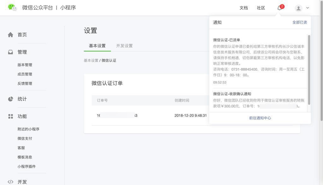Click the 09:52:53 notification timestamp
Image resolution: width=323 pixels, height=185 pixels.
pyautogui.click(x=220, y=83)
